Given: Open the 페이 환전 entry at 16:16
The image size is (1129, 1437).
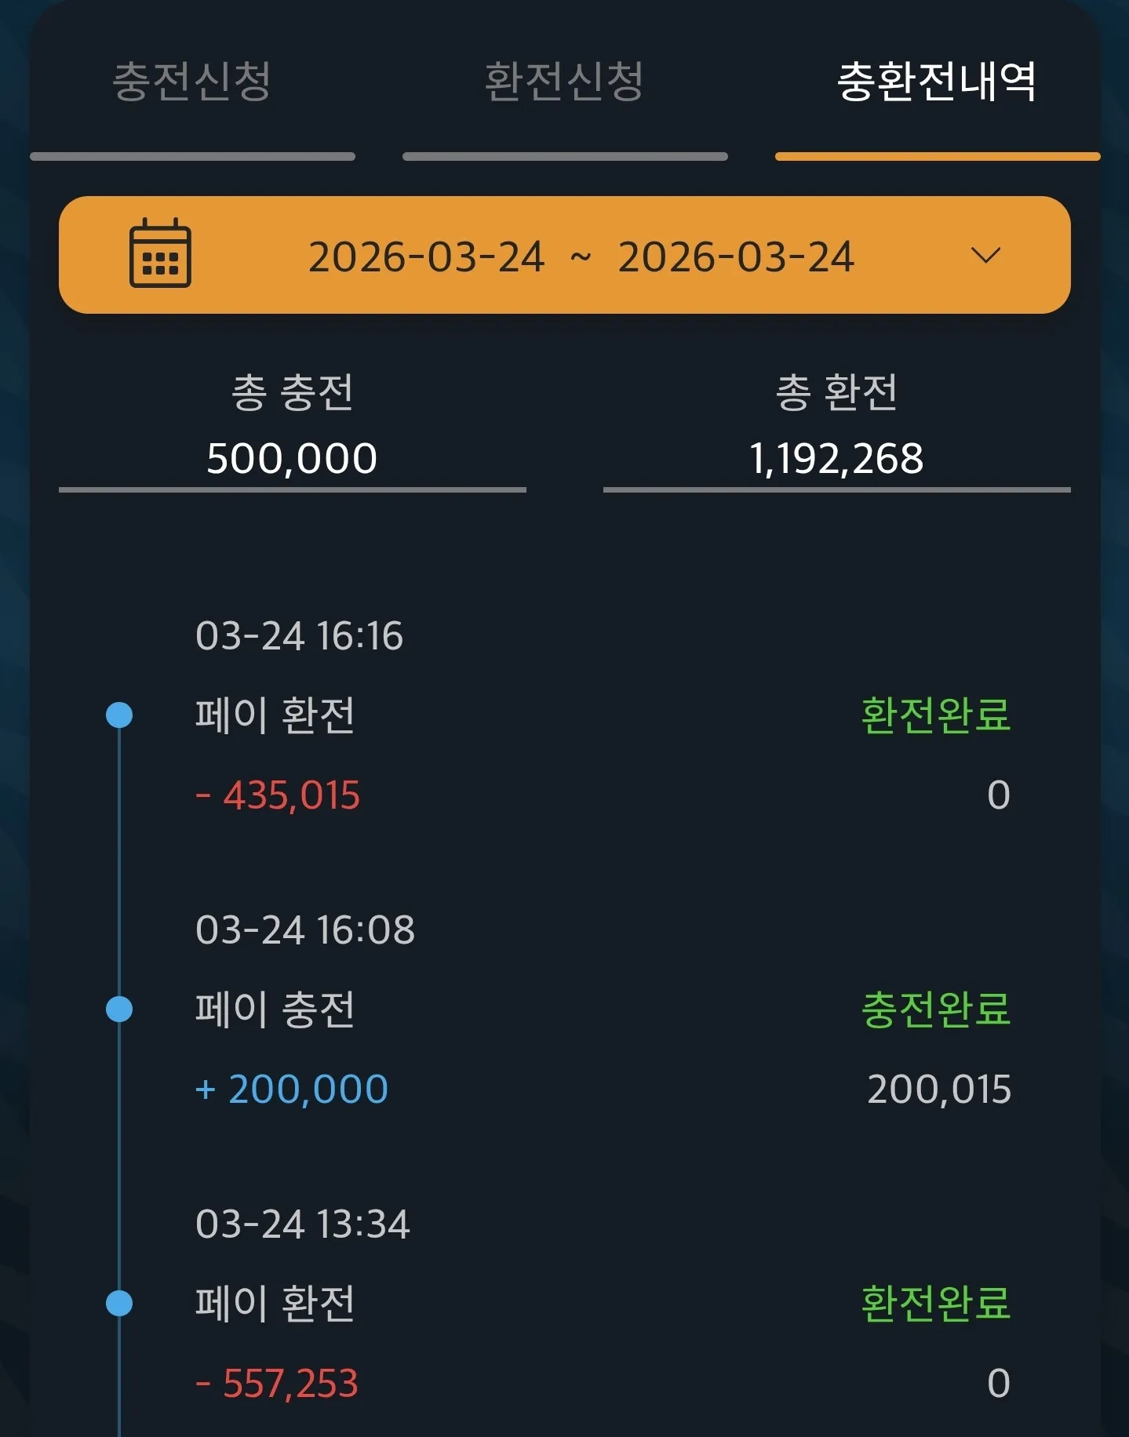Looking at the screenshot, I should click(x=275, y=715).
